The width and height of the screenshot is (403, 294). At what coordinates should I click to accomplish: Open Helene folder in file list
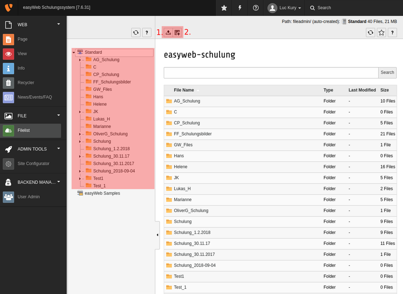[x=181, y=167]
